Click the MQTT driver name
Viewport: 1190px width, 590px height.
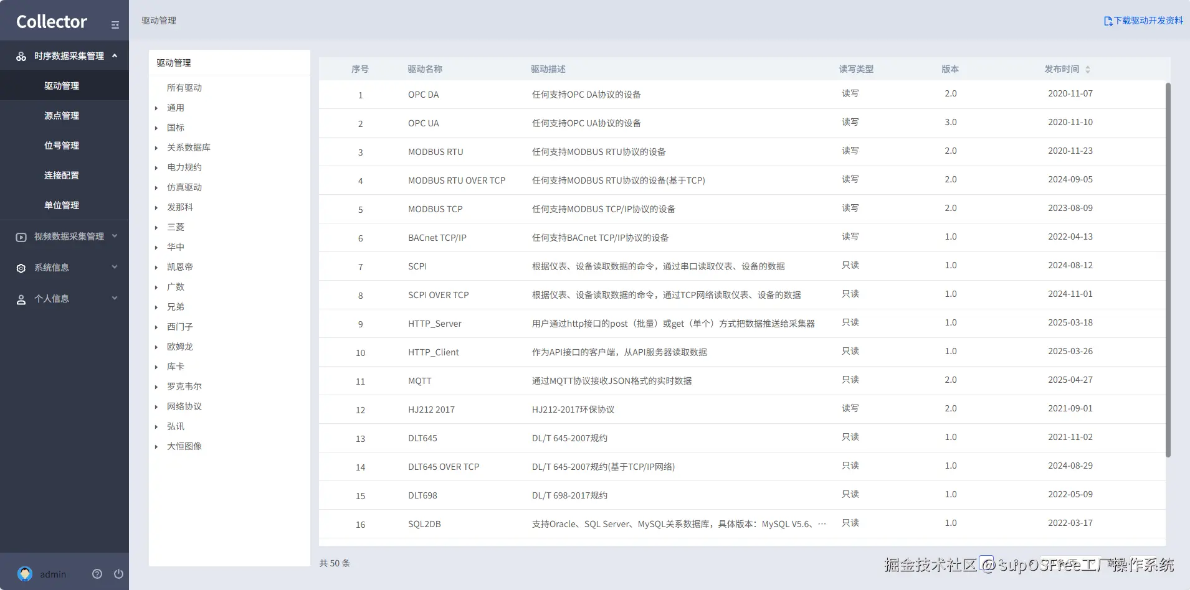pos(420,381)
